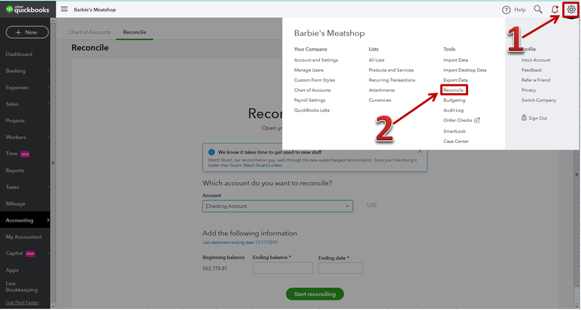The image size is (581, 310).
Task: Open QuickBooks Labs
Action: pos(312,110)
